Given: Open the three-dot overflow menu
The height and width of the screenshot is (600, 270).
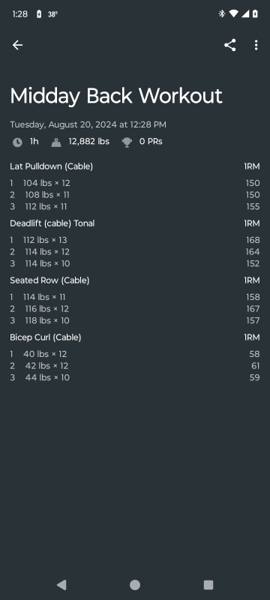Looking at the screenshot, I should click(x=256, y=45).
